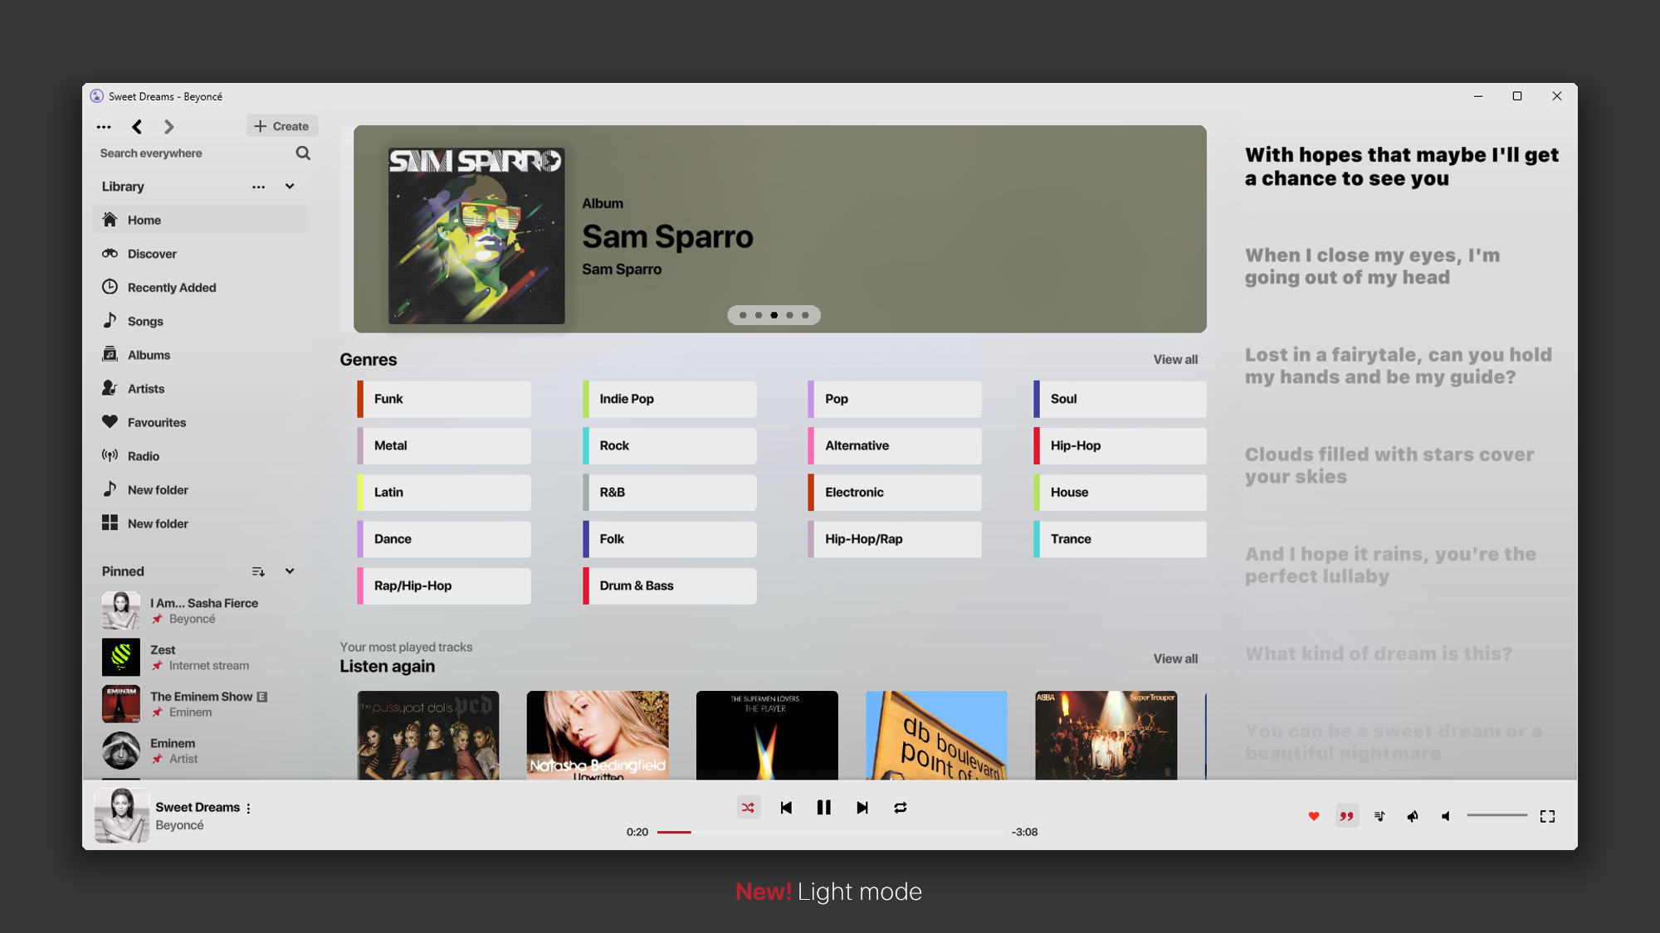Viewport: 1660px width, 933px height.
Task: Adjust the volume slider
Action: (x=1496, y=815)
